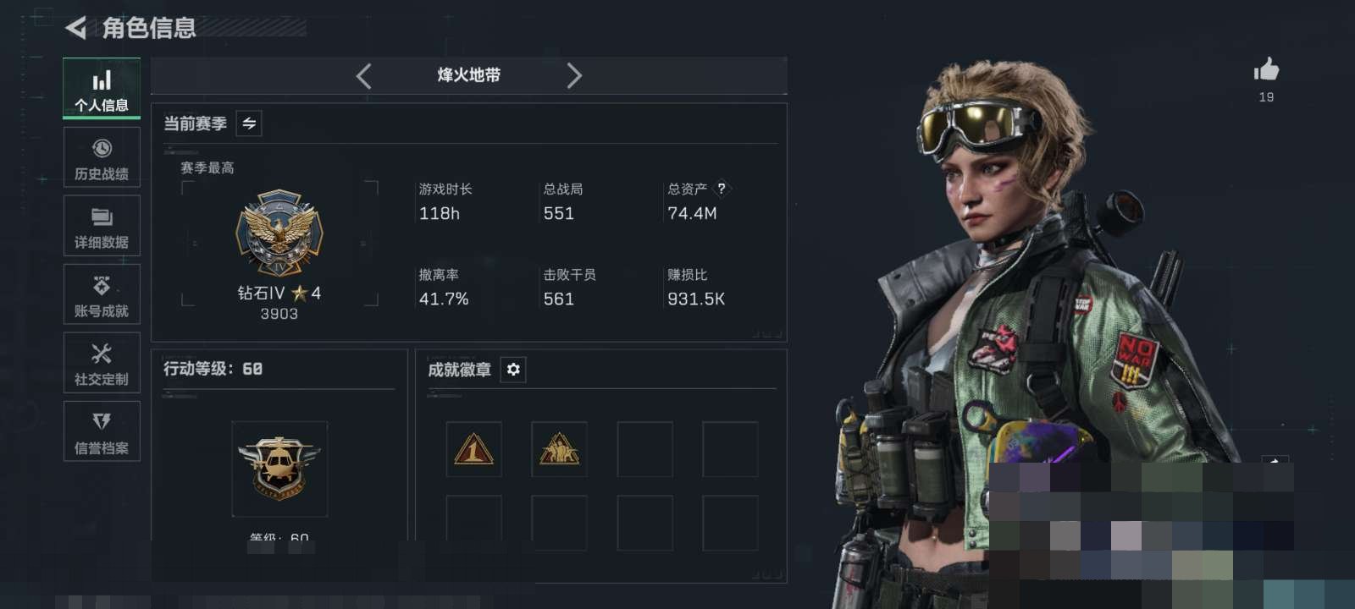Click the 总资产 question mark help icon

click(721, 189)
